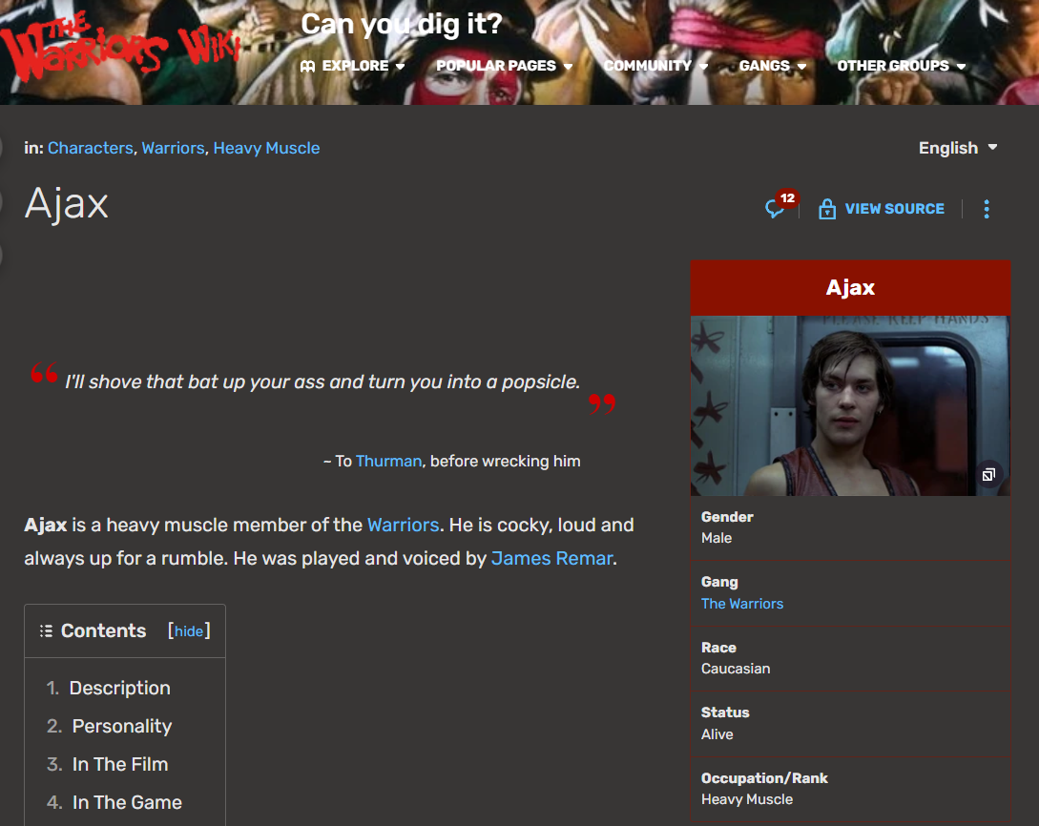
Task: Expand the Gangs dropdown arrow
Action: [801, 66]
